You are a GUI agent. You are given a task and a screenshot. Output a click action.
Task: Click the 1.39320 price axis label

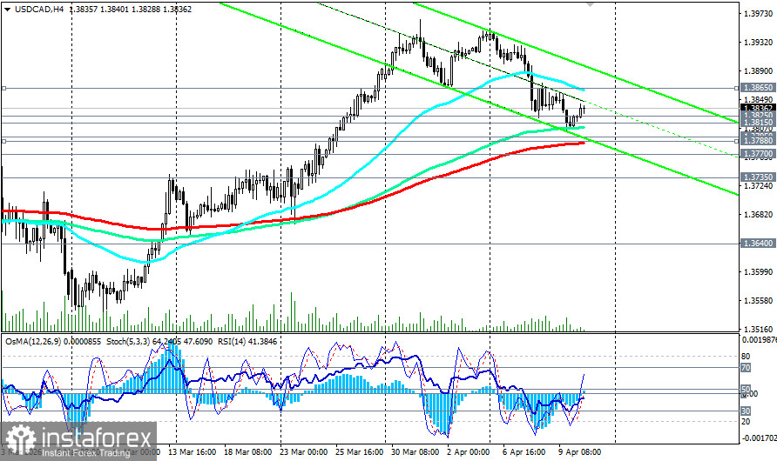[x=758, y=42]
